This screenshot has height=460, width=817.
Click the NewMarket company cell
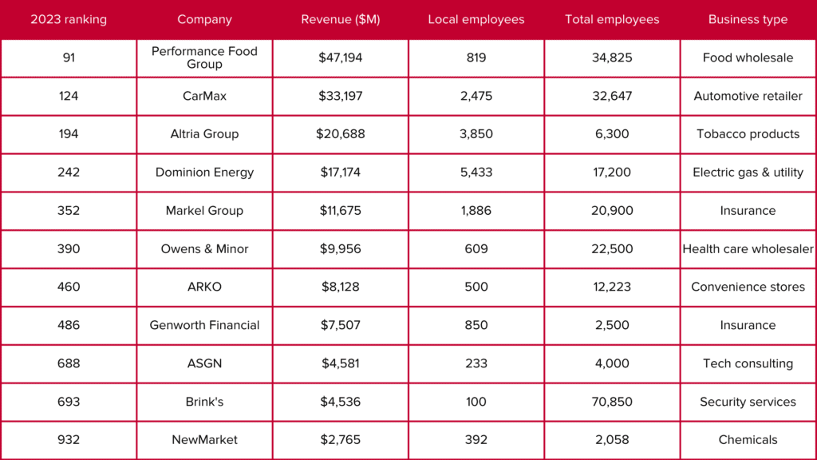(x=204, y=439)
